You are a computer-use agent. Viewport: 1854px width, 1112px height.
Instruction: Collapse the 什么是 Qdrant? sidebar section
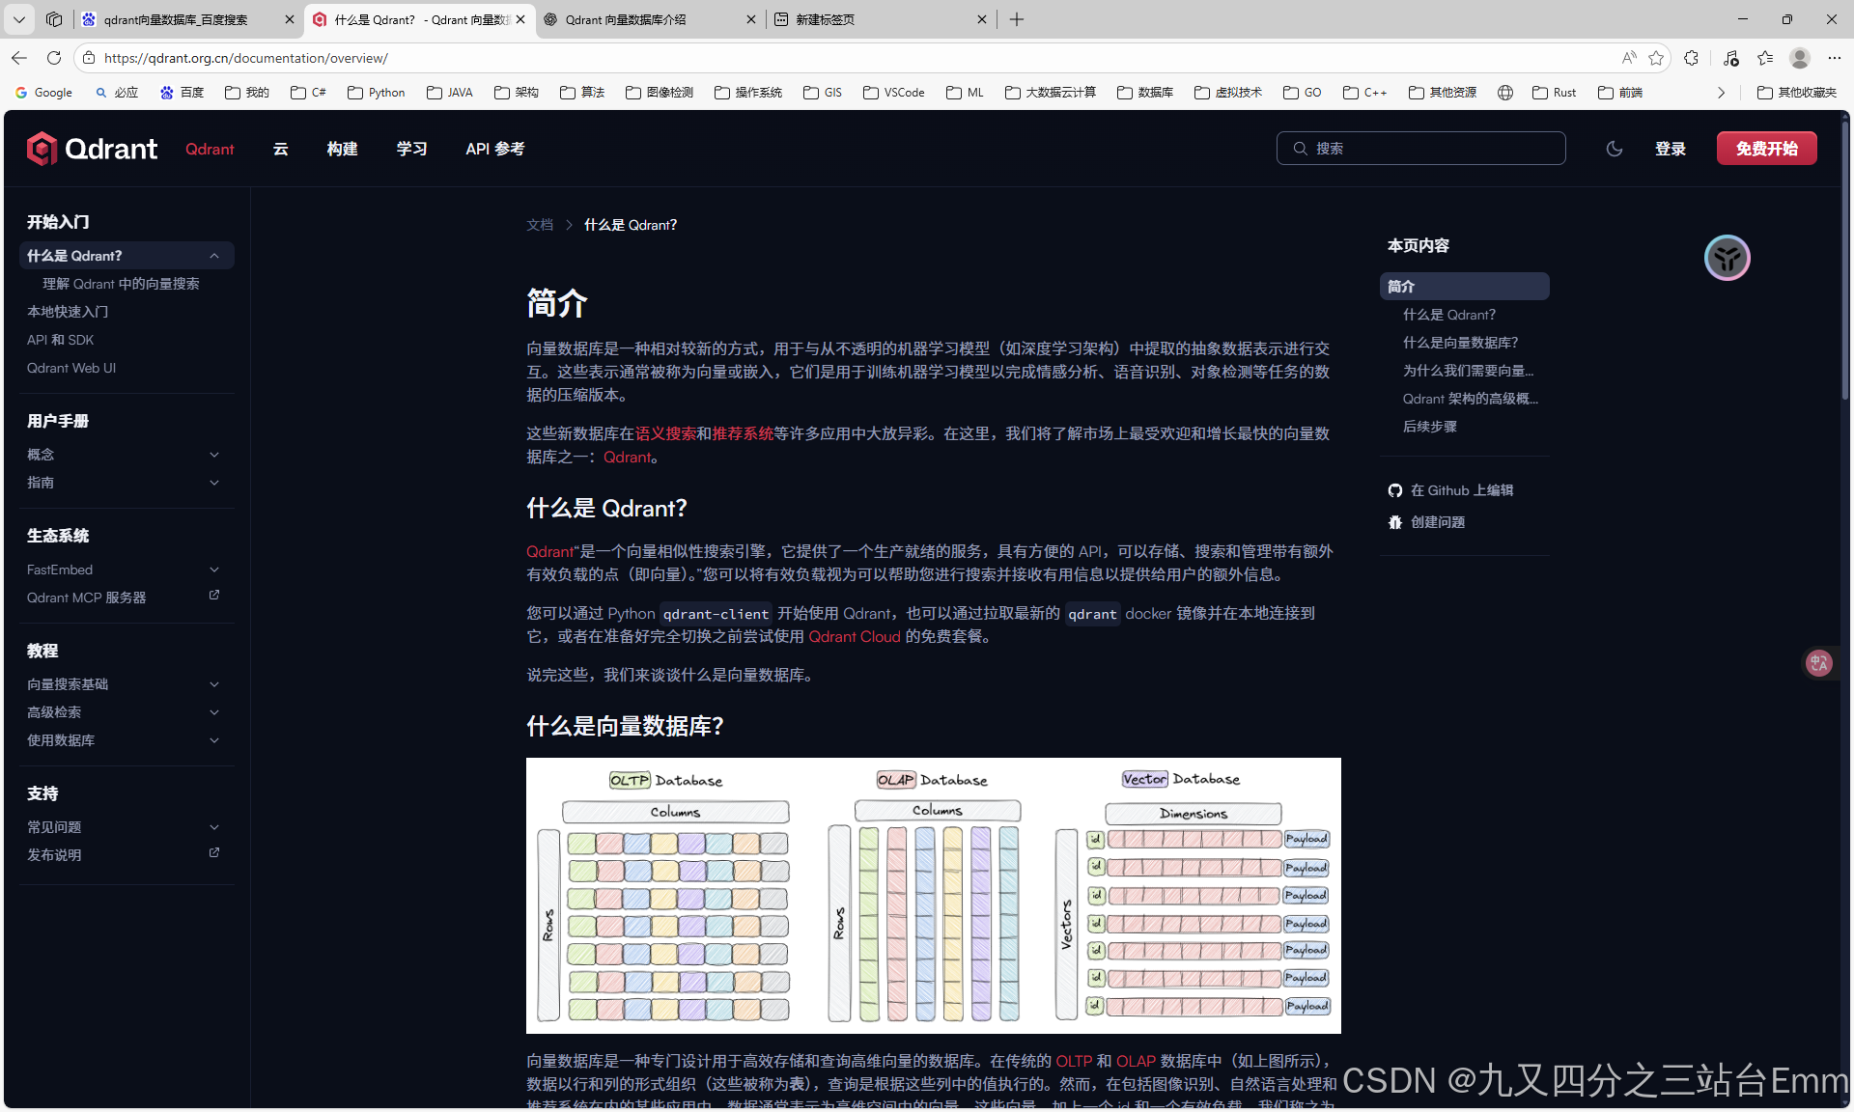pos(214,256)
